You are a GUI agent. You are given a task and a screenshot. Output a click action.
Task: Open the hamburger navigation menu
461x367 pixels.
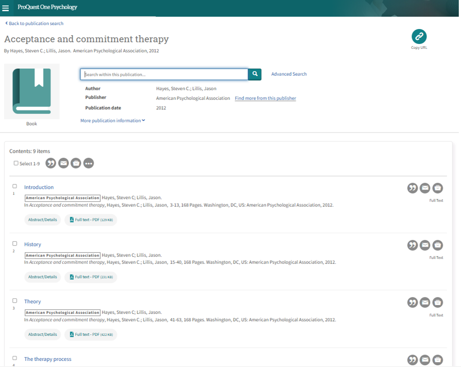pyautogui.click(x=5, y=8)
